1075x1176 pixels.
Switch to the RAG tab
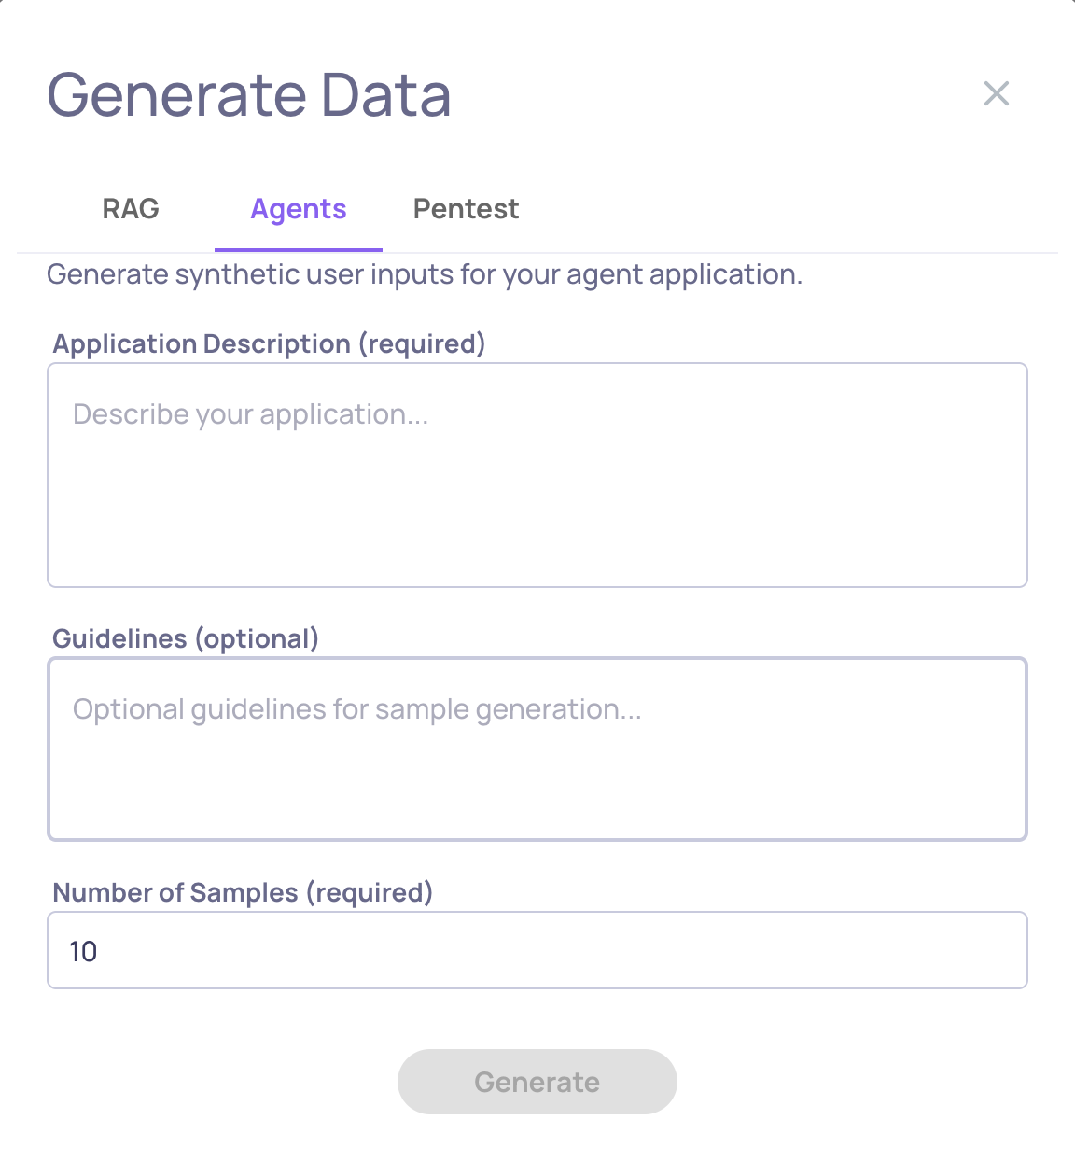tap(131, 209)
